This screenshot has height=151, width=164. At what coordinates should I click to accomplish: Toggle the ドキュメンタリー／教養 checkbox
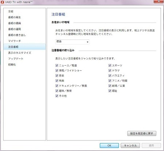coord(57,86)
